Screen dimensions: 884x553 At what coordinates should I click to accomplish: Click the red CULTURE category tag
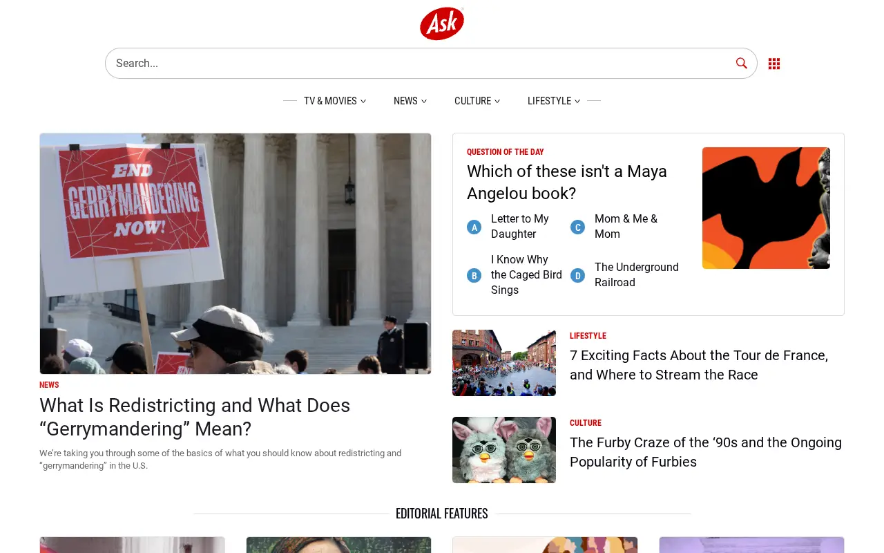tap(586, 423)
